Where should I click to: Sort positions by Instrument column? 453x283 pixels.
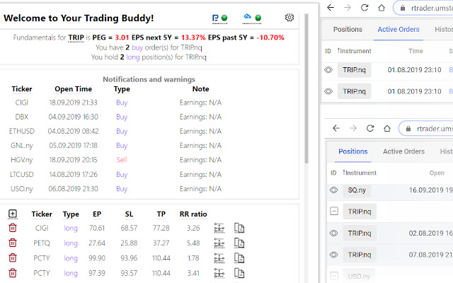click(360, 173)
